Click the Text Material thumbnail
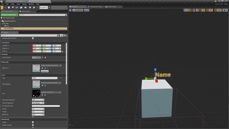229x129 pixels. coord(36,84)
